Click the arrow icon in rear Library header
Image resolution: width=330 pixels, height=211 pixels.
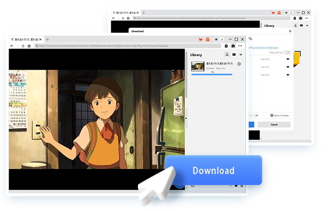(x=307, y=25)
